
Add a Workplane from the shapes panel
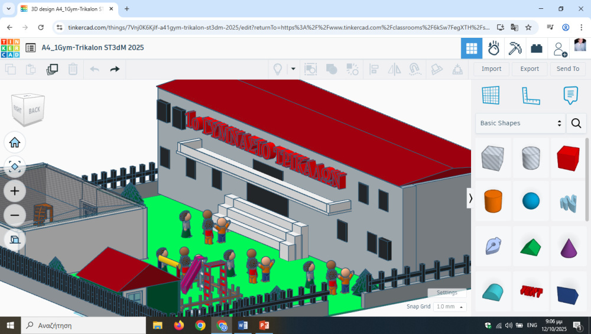click(x=491, y=95)
